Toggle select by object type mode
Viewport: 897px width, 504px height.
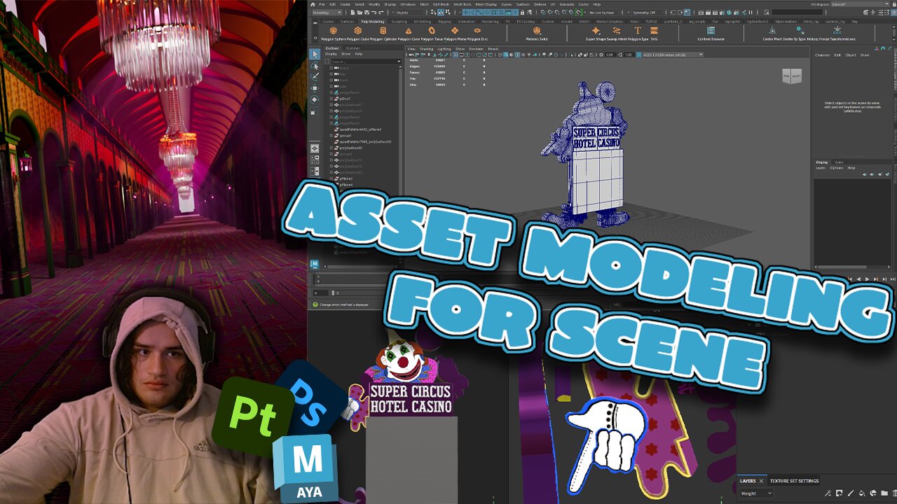point(441,13)
